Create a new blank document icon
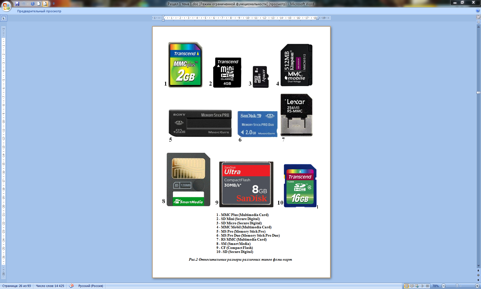The image size is (481, 289). coord(39,4)
